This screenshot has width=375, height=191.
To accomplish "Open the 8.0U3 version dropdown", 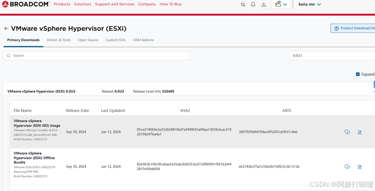I will (332, 55).
